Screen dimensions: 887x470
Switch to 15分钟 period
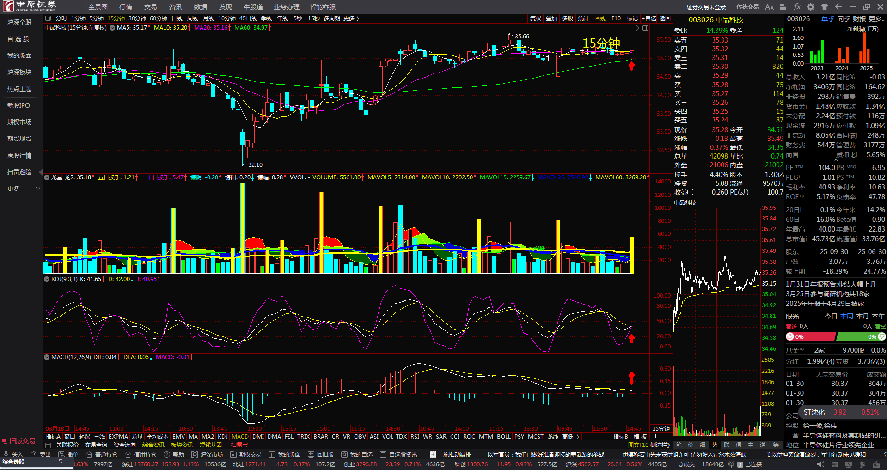[116, 18]
